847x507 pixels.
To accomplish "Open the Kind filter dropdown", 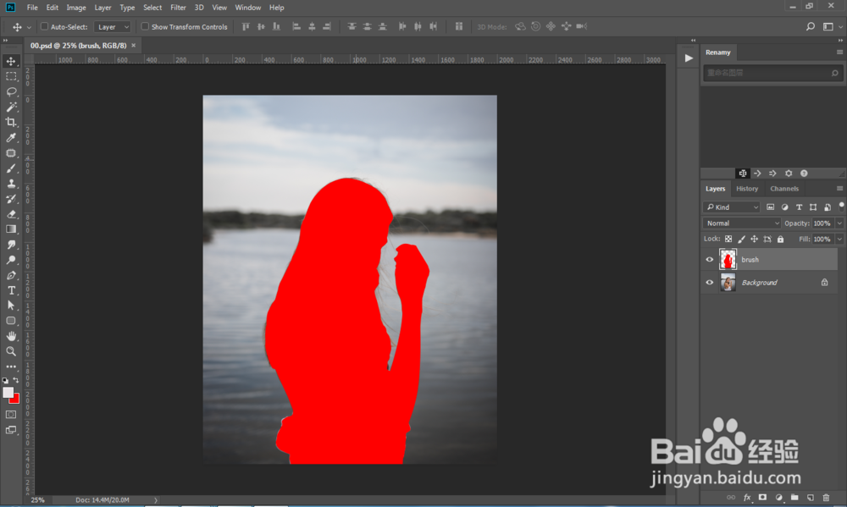I will (x=732, y=207).
